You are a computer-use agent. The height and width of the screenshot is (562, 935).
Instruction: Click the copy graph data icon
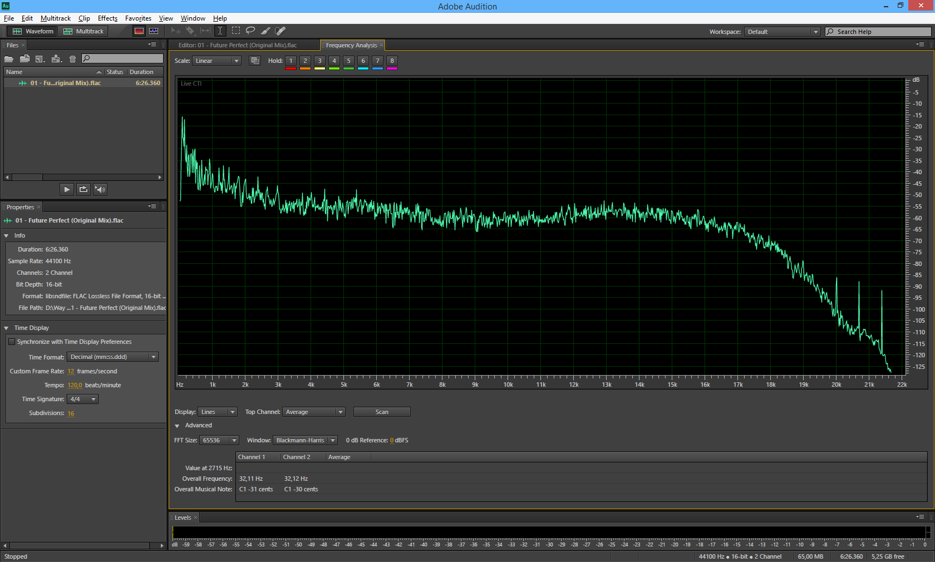(x=255, y=61)
